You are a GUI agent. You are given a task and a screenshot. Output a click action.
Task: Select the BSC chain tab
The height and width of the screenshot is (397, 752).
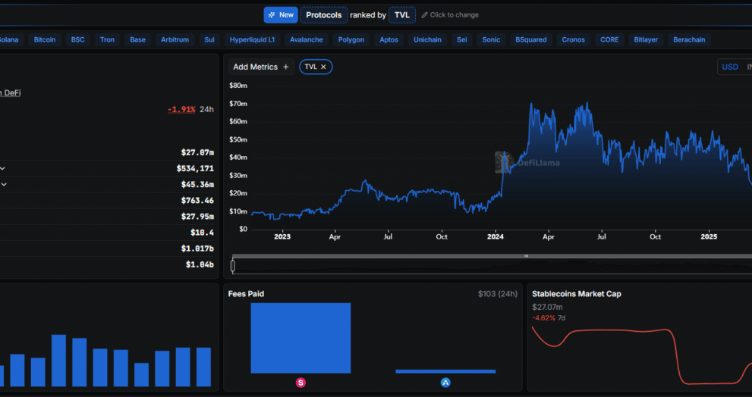tap(77, 39)
